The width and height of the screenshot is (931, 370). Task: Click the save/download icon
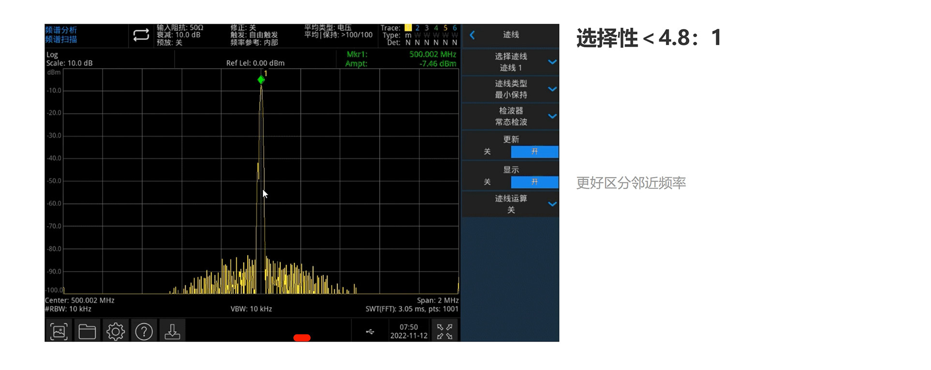click(172, 331)
